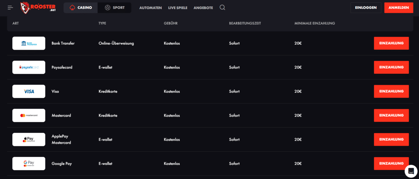Click Einzahlung for Google Pay

coord(391,163)
